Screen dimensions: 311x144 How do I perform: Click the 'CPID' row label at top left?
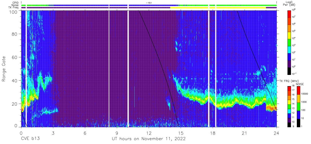coord(15,3)
